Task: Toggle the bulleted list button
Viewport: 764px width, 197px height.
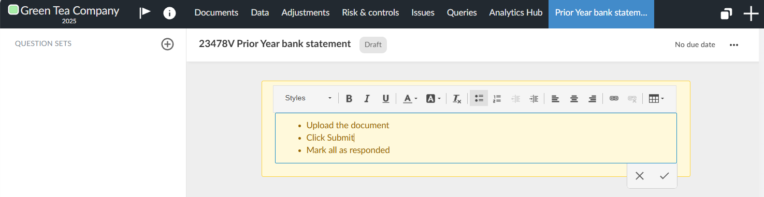Action: 479,98
